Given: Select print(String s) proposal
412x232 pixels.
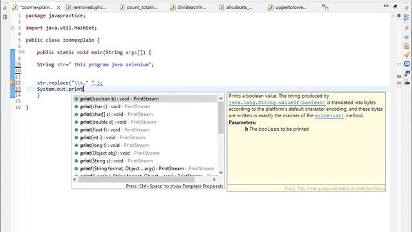Looking at the screenshot, I should 145,160.
